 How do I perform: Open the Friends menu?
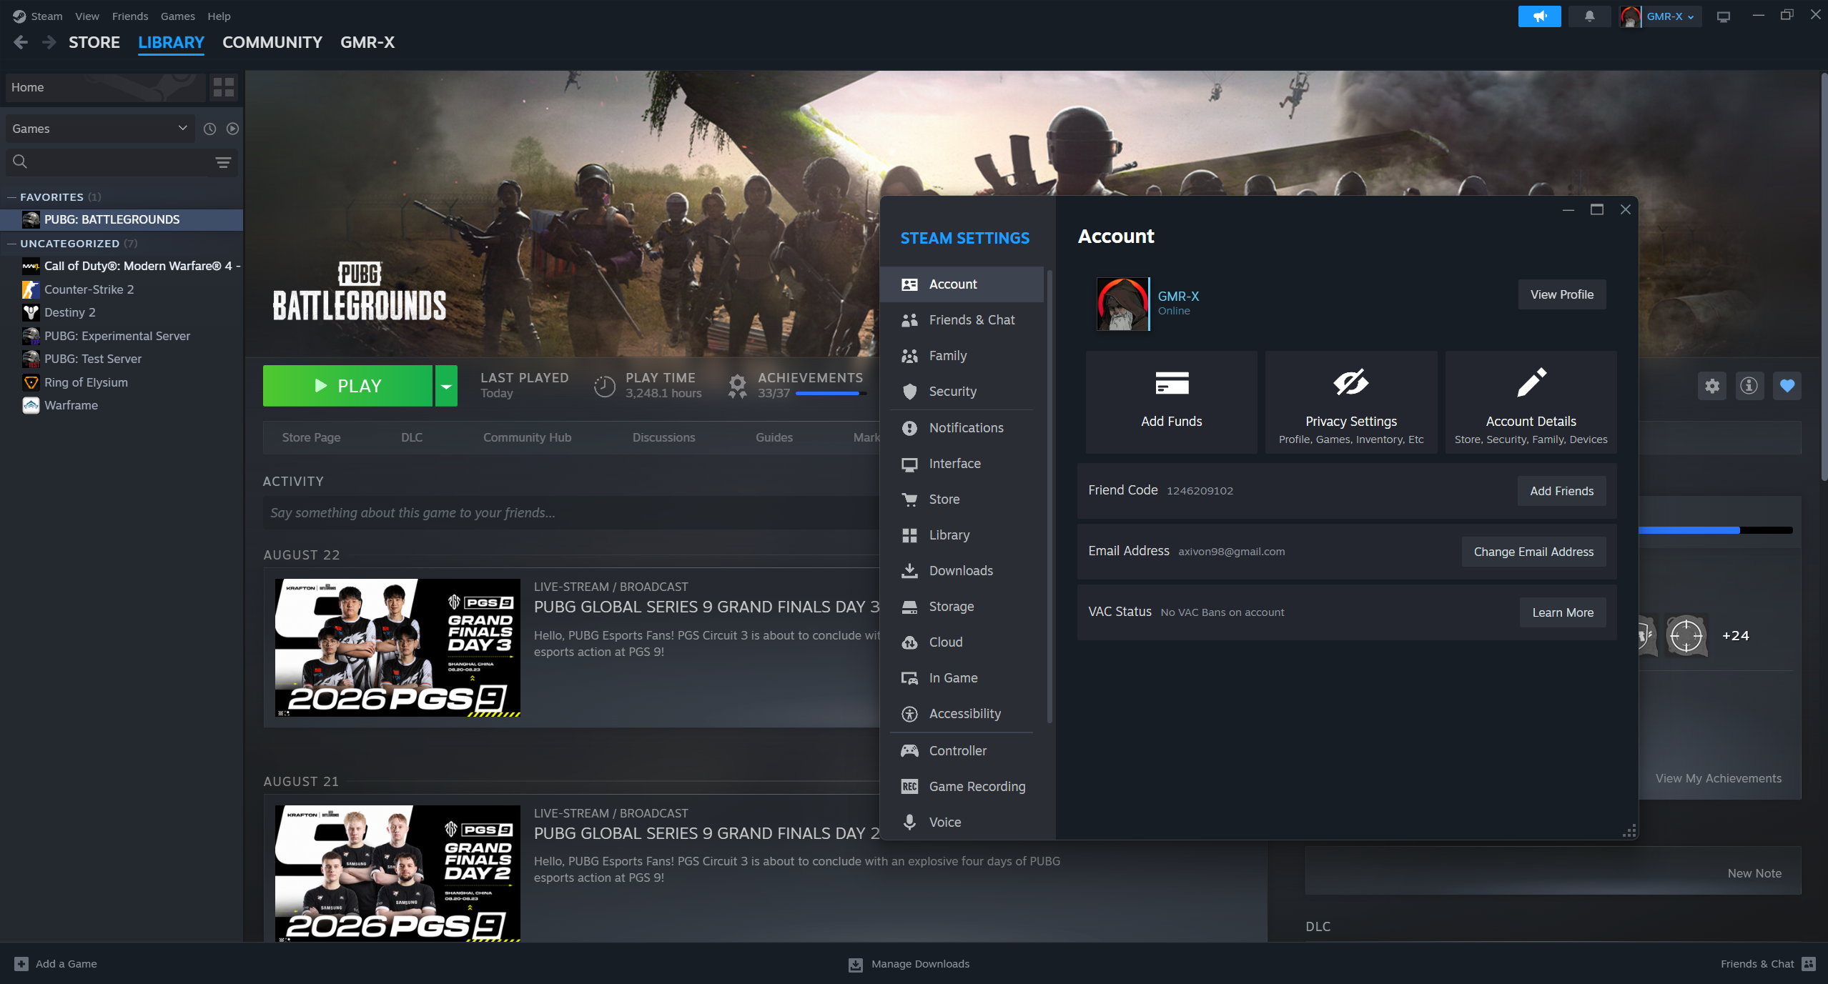coord(130,16)
